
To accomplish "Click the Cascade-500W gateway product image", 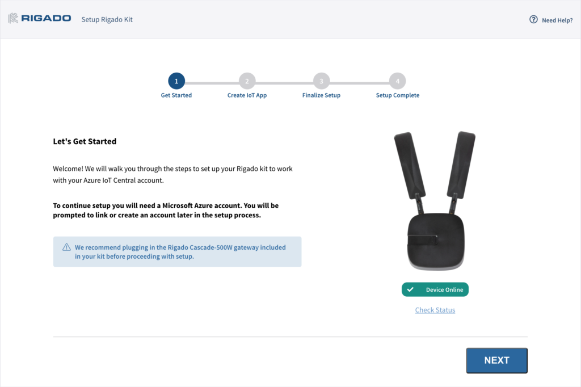I will 435,200.
